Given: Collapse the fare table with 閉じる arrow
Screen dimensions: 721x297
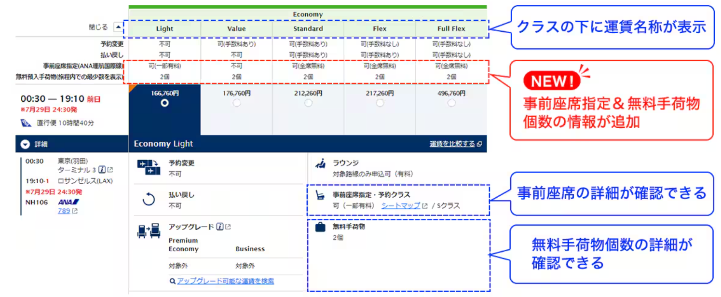Looking at the screenshot, I should tap(118, 27).
